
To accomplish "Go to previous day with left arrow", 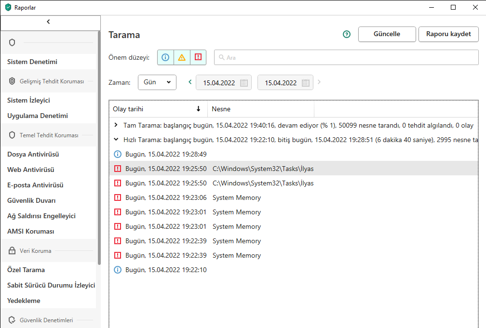I will pyautogui.click(x=190, y=82).
